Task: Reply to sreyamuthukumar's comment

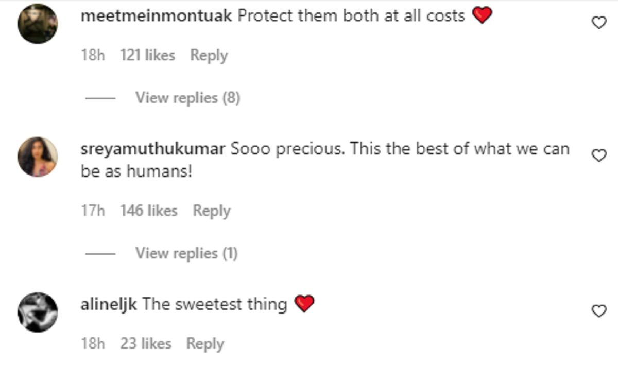Action: 211,211
